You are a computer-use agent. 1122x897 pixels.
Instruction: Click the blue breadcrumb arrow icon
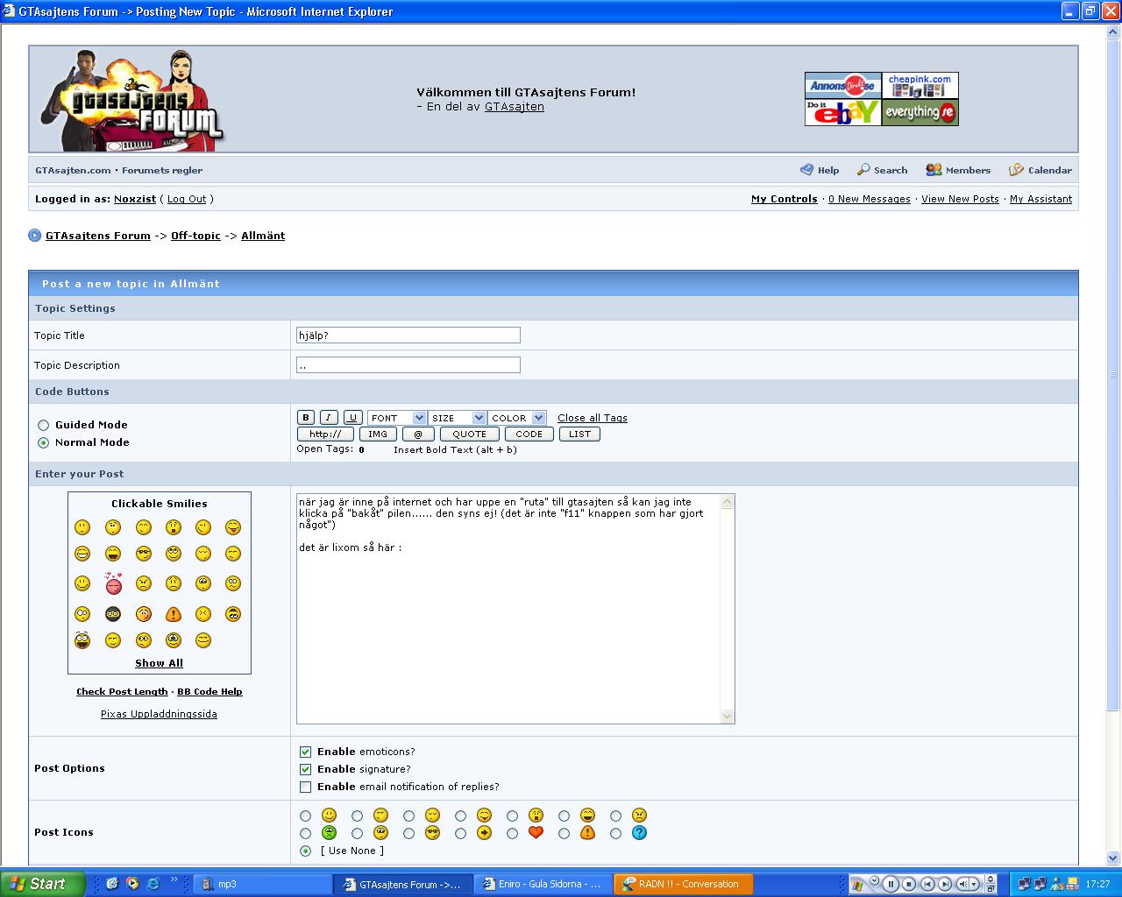(x=35, y=236)
